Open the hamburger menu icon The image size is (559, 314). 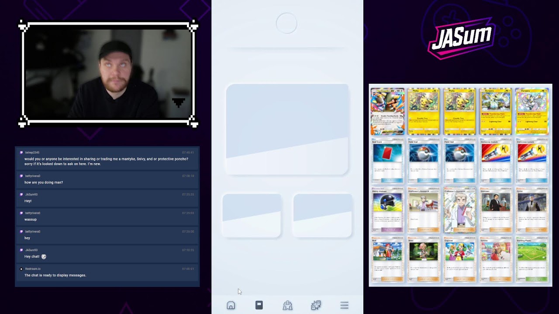pyautogui.click(x=344, y=305)
